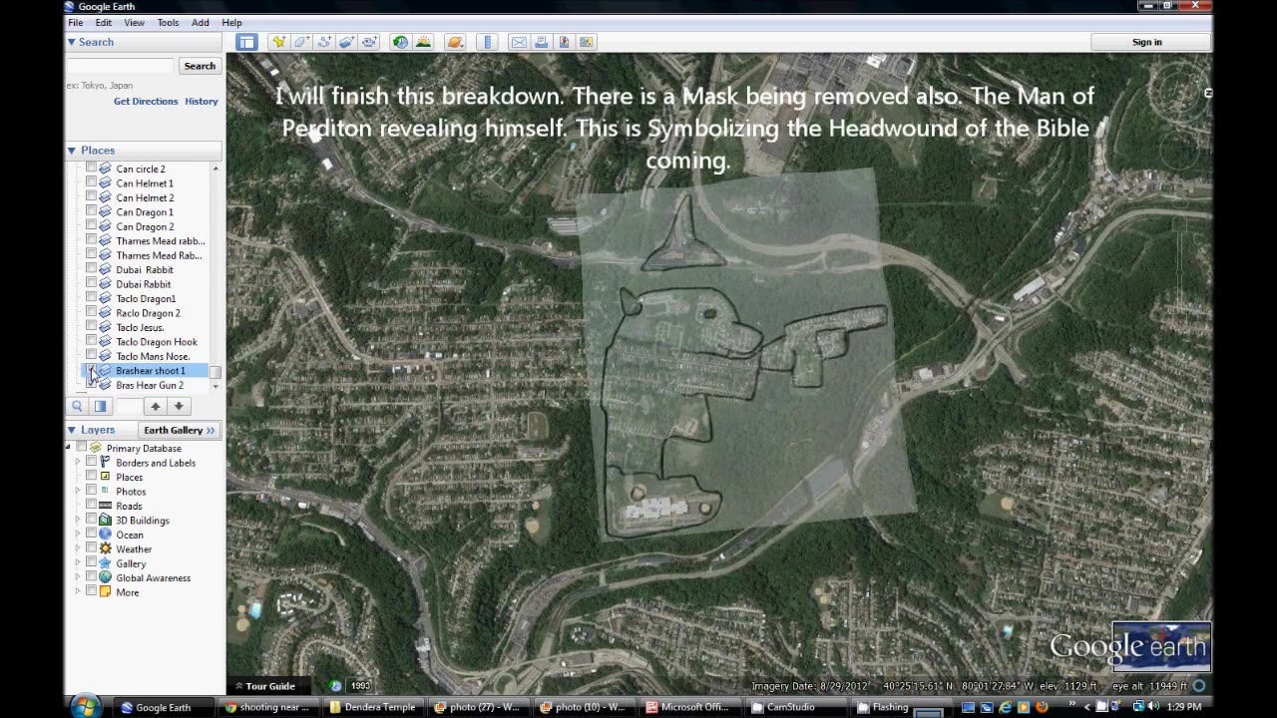Click the 3D Buildings layer icon

(105, 520)
